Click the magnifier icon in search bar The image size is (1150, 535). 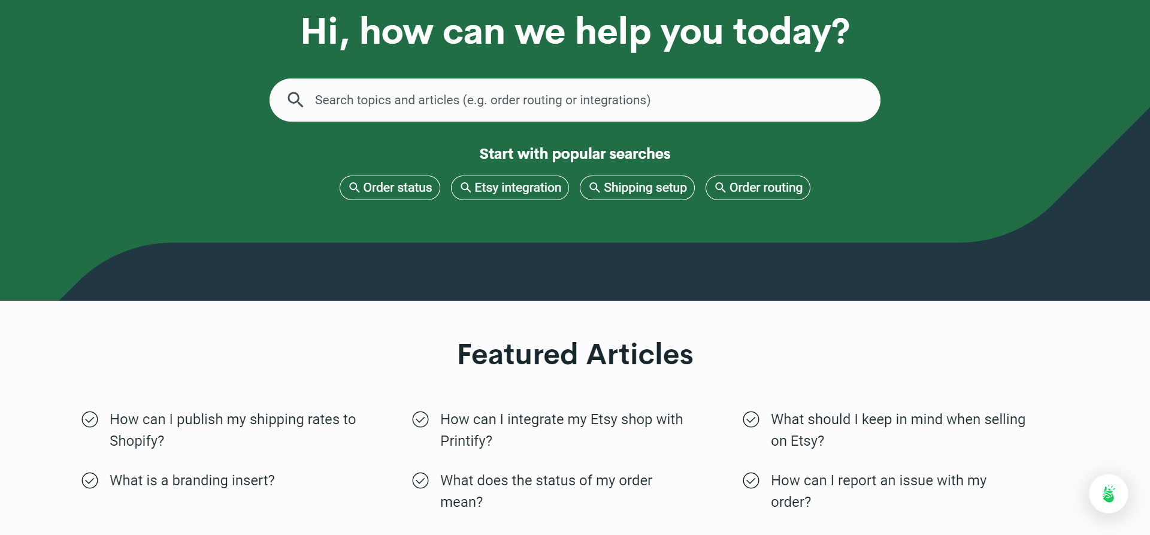pyautogui.click(x=295, y=100)
